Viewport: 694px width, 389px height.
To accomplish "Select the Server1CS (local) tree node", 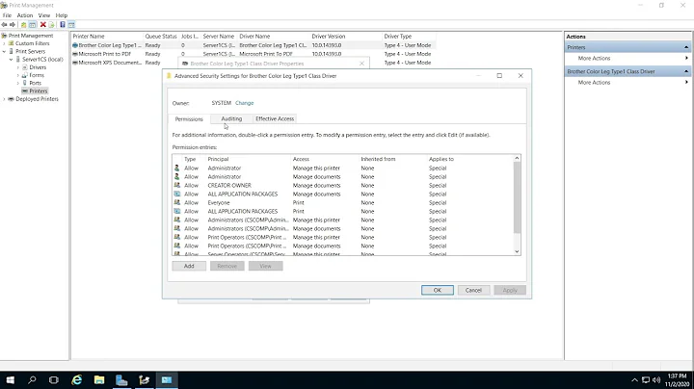I will pos(42,60).
